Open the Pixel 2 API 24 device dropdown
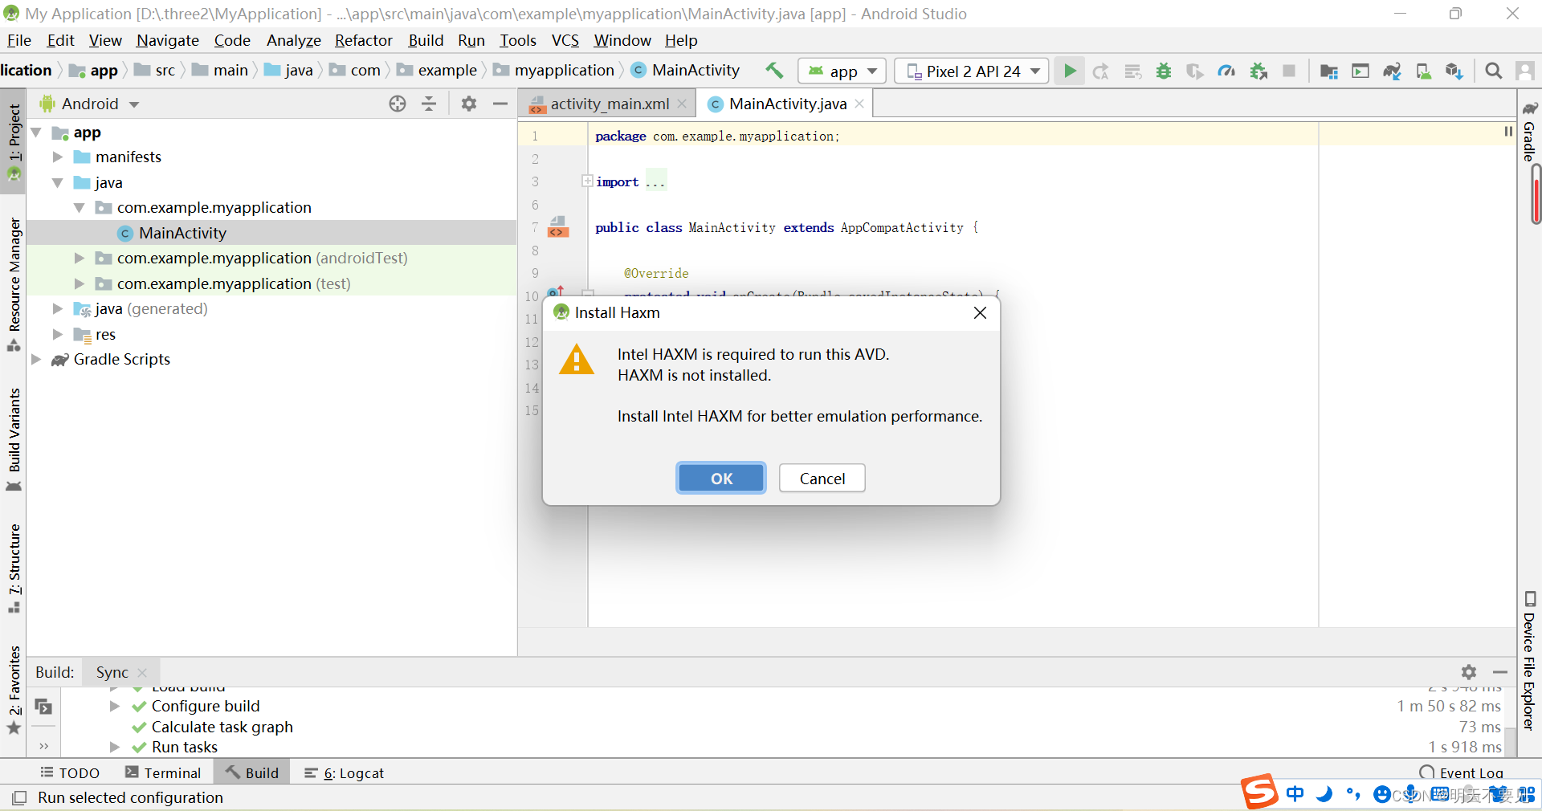The image size is (1542, 811). (972, 71)
